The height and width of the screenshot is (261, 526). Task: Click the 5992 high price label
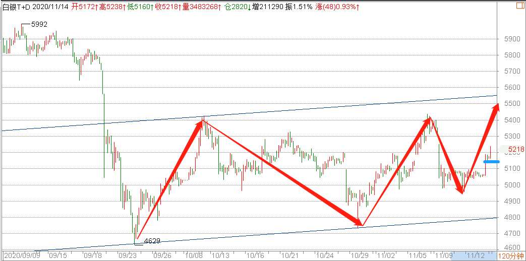point(39,24)
